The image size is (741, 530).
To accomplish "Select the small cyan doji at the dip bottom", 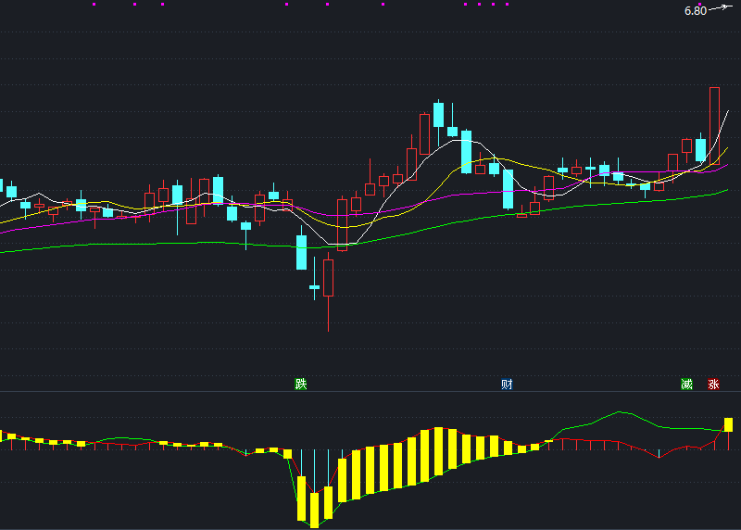I will click(314, 287).
